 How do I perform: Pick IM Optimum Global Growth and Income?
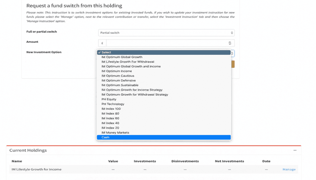pyautogui.click(x=131, y=67)
